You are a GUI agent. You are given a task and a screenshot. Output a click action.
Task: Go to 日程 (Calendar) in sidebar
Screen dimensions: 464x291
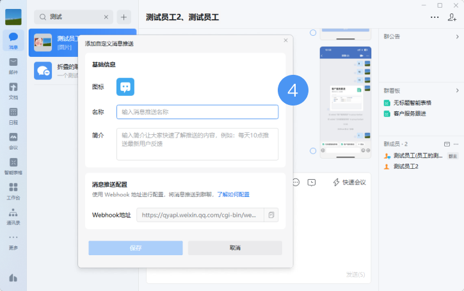[13, 114]
